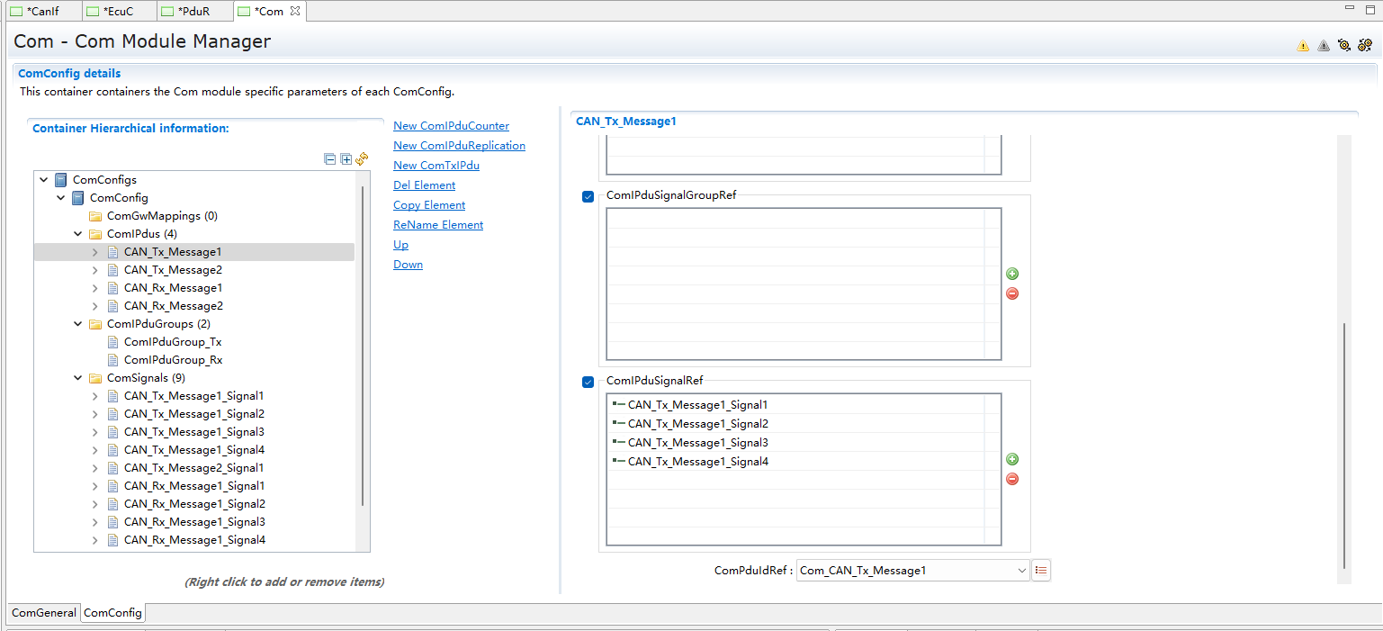Uncheck the ComIPduSignalGroupRef checkbox

coord(588,196)
